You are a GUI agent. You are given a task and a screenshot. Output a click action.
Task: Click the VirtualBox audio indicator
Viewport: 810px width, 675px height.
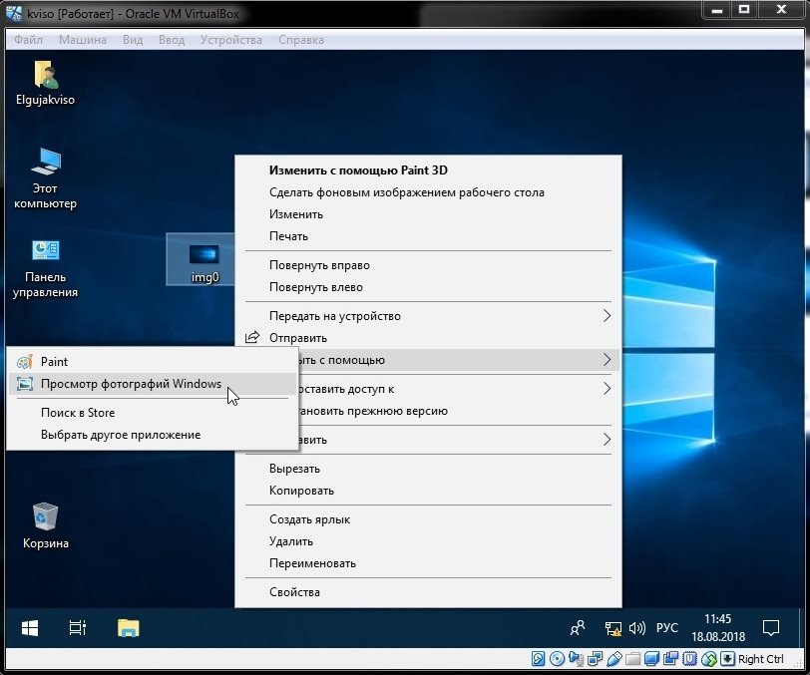click(576, 659)
